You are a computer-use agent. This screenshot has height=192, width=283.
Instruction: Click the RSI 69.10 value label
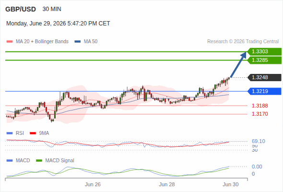click(x=259, y=141)
